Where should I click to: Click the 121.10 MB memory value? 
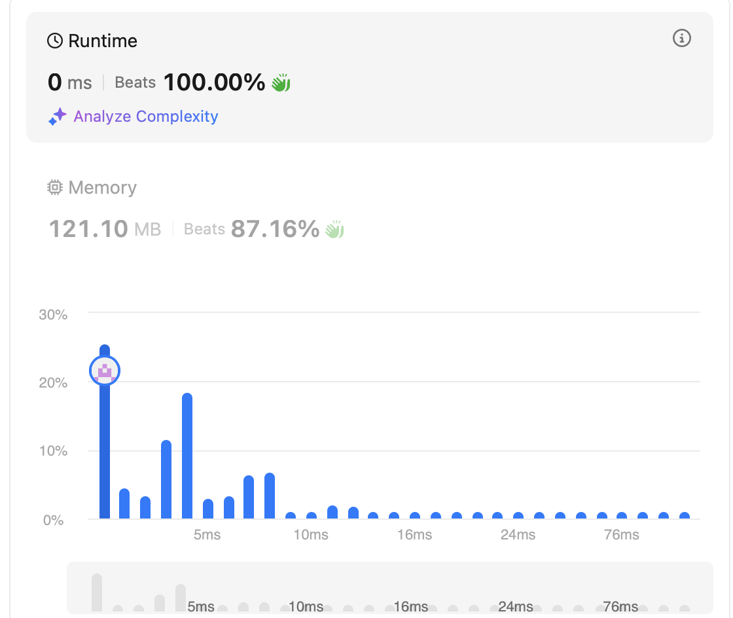105,230
